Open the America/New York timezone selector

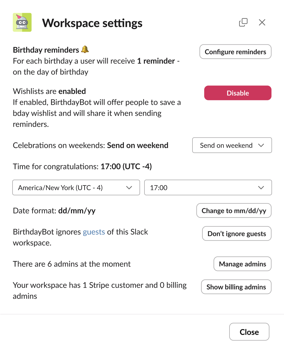[76, 187]
